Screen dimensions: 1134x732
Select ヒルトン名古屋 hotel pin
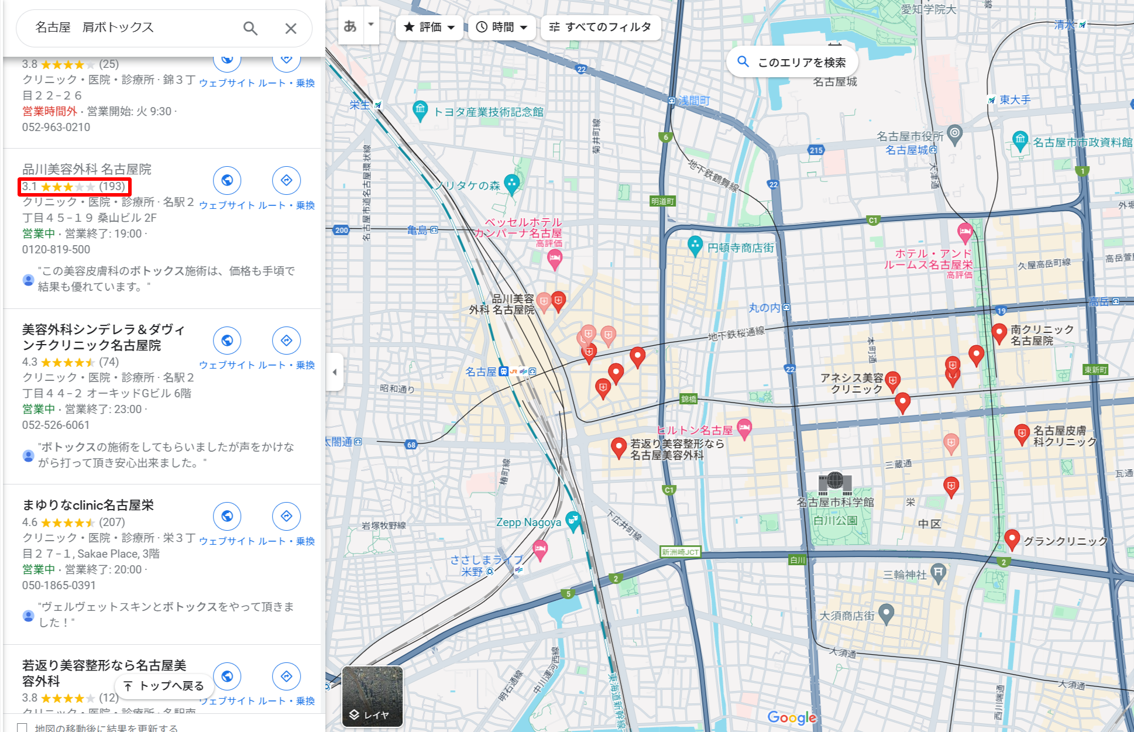[x=744, y=429]
